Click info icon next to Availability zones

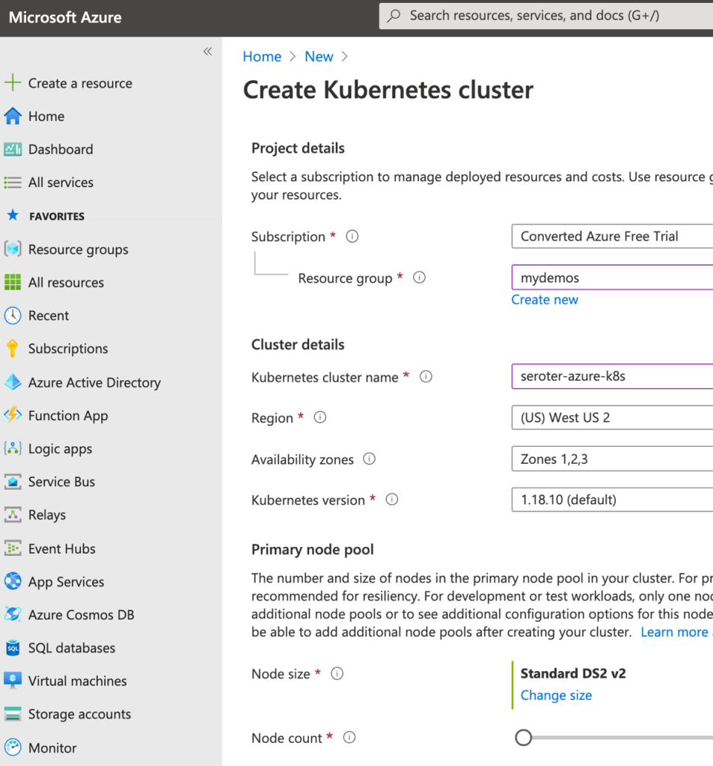[x=369, y=459]
